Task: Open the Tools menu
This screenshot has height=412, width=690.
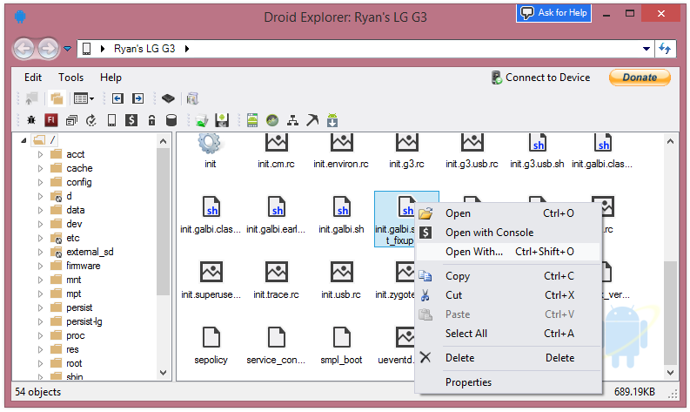Action: 70,78
